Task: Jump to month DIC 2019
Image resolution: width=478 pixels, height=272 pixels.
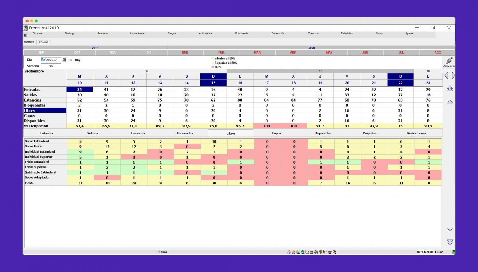Action: pos(149,53)
